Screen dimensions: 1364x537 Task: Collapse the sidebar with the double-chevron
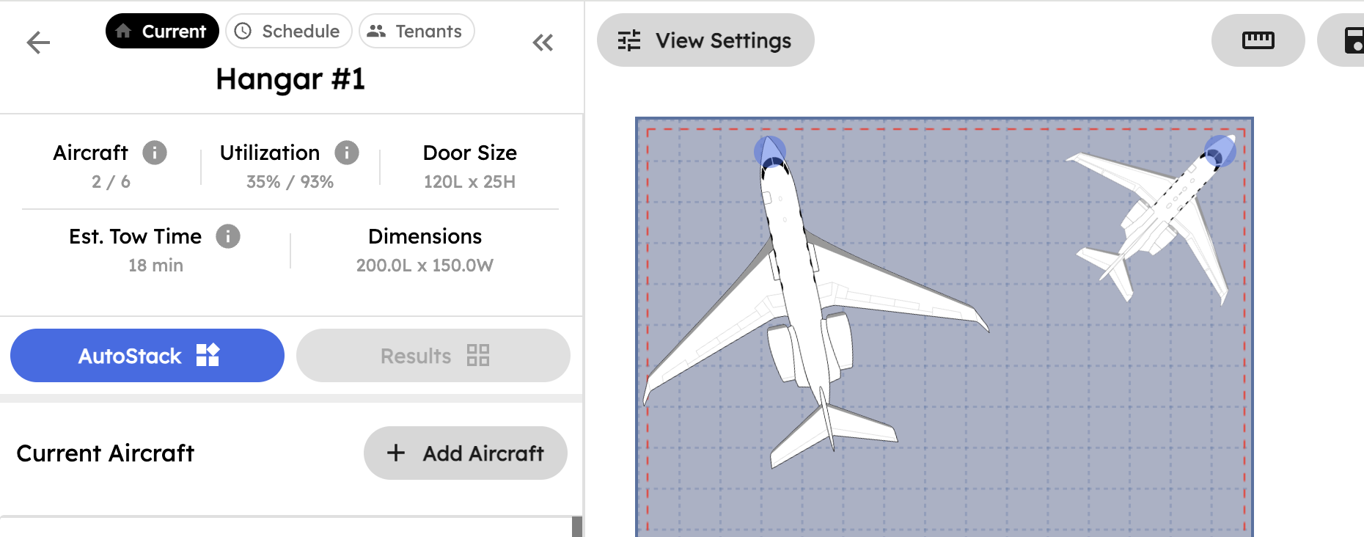[543, 43]
